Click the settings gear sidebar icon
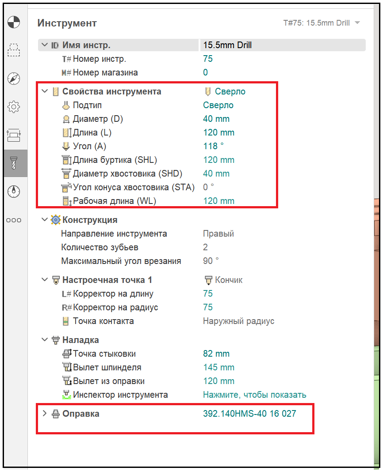Screen dimensions: 383x471 14,106
